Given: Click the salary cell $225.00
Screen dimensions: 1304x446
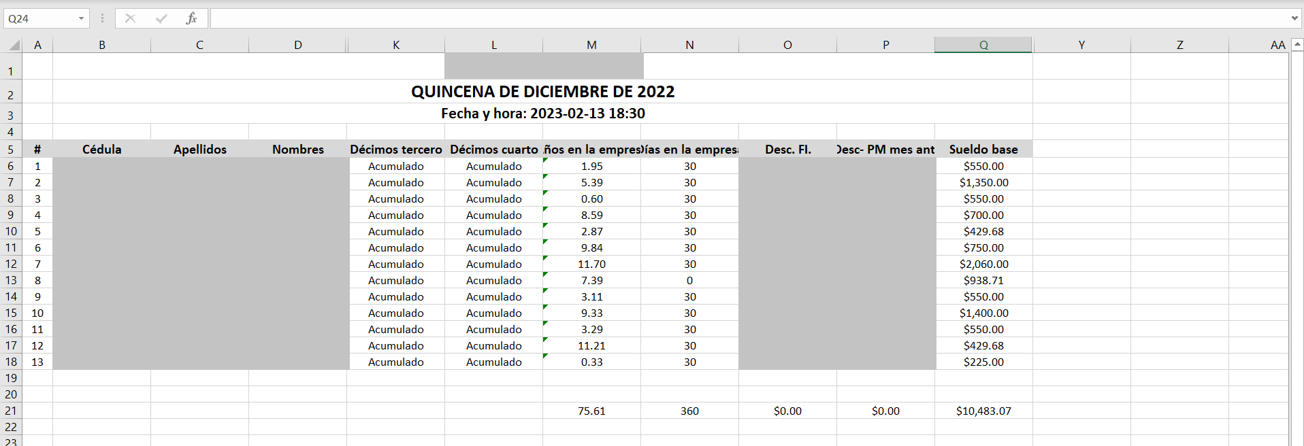Looking at the screenshot, I should click(x=984, y=362).
